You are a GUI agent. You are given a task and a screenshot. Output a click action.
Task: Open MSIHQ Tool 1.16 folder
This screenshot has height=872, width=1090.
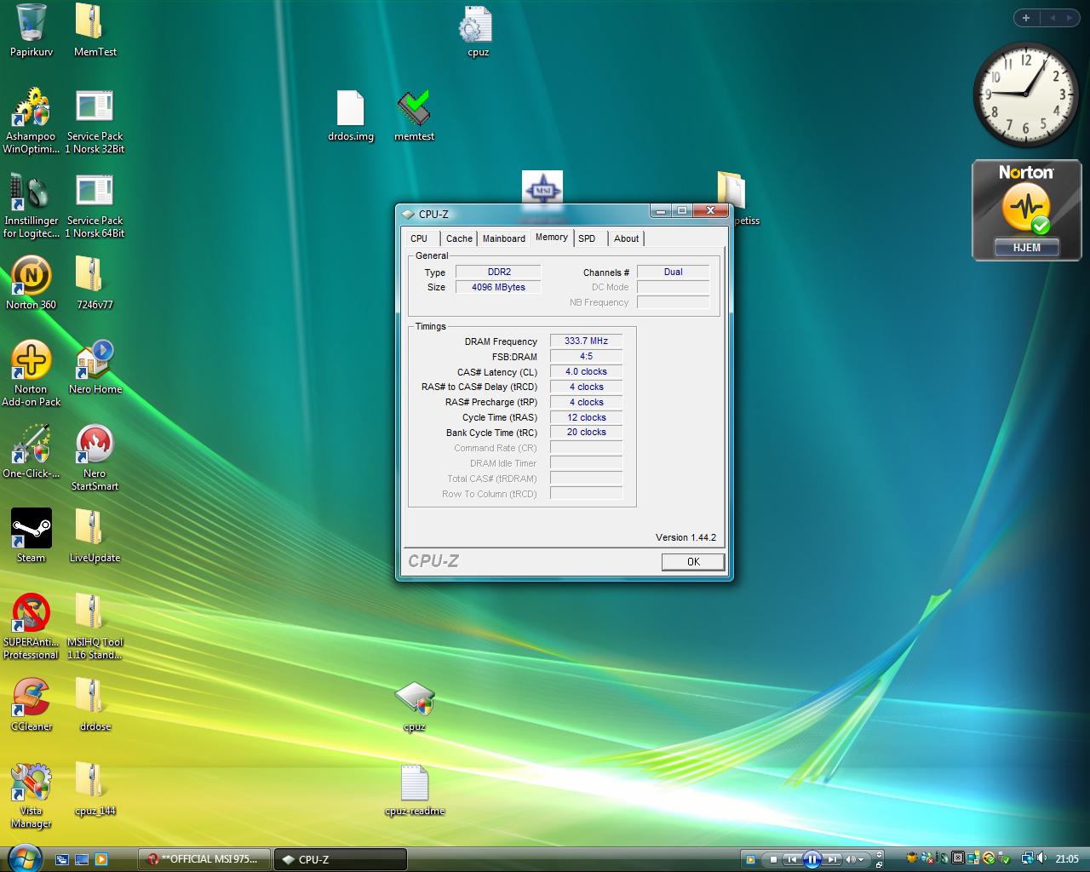click(x=95, y=626)
